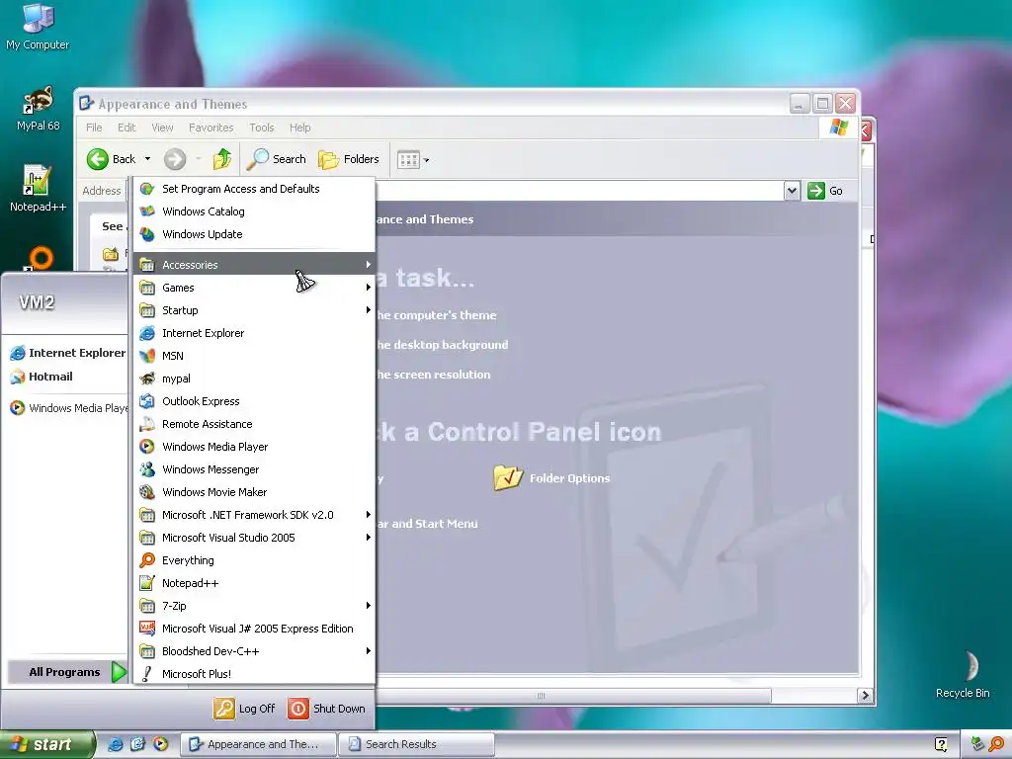Click Change the desktop background task link
Viewport: 1012px width, 759px height.
(x=442, y=345)
